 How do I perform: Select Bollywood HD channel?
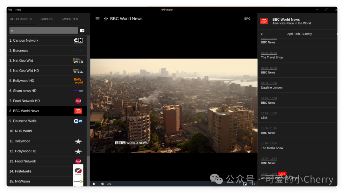pos(47,81)
